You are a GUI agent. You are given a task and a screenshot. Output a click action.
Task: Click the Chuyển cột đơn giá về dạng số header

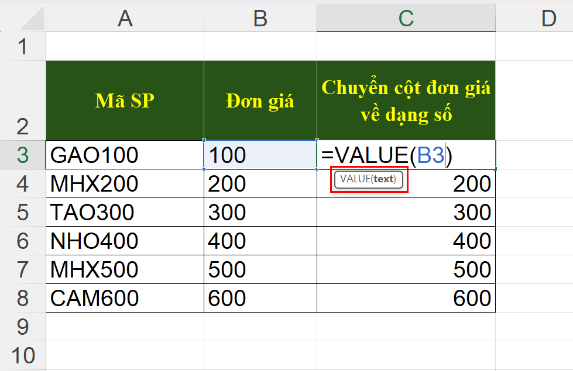pos(406,99)
